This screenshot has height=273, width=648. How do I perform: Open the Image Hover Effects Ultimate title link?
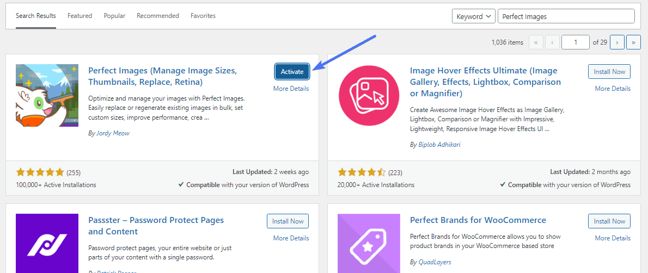click(486, 82)
